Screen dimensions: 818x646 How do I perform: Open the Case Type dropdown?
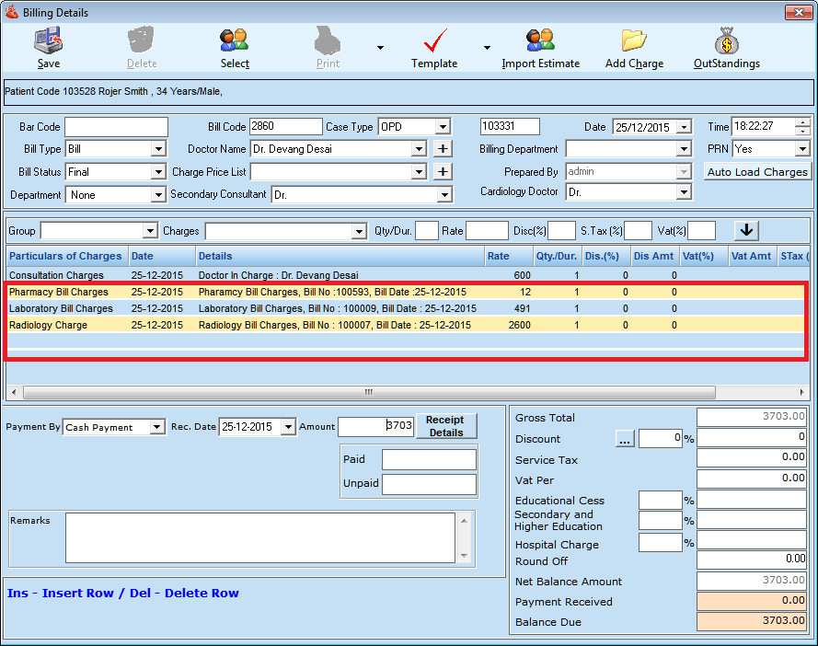click(x=444, y=127)
